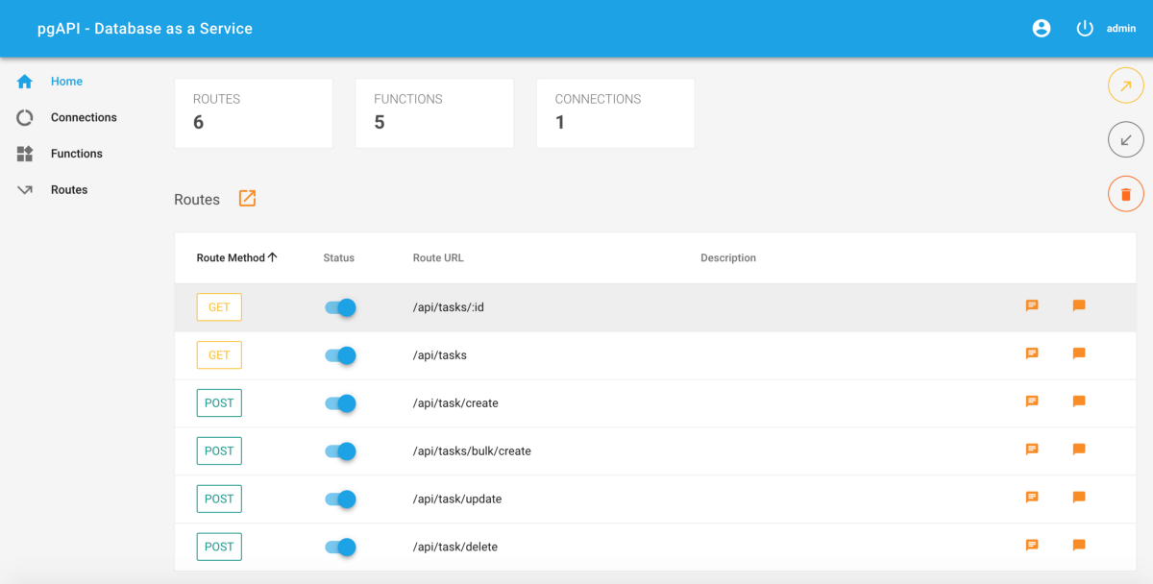The image size is (1153, 584).
Task: Click the /api/tasks/bulk/create route URL text
Action: pos(472,451)
